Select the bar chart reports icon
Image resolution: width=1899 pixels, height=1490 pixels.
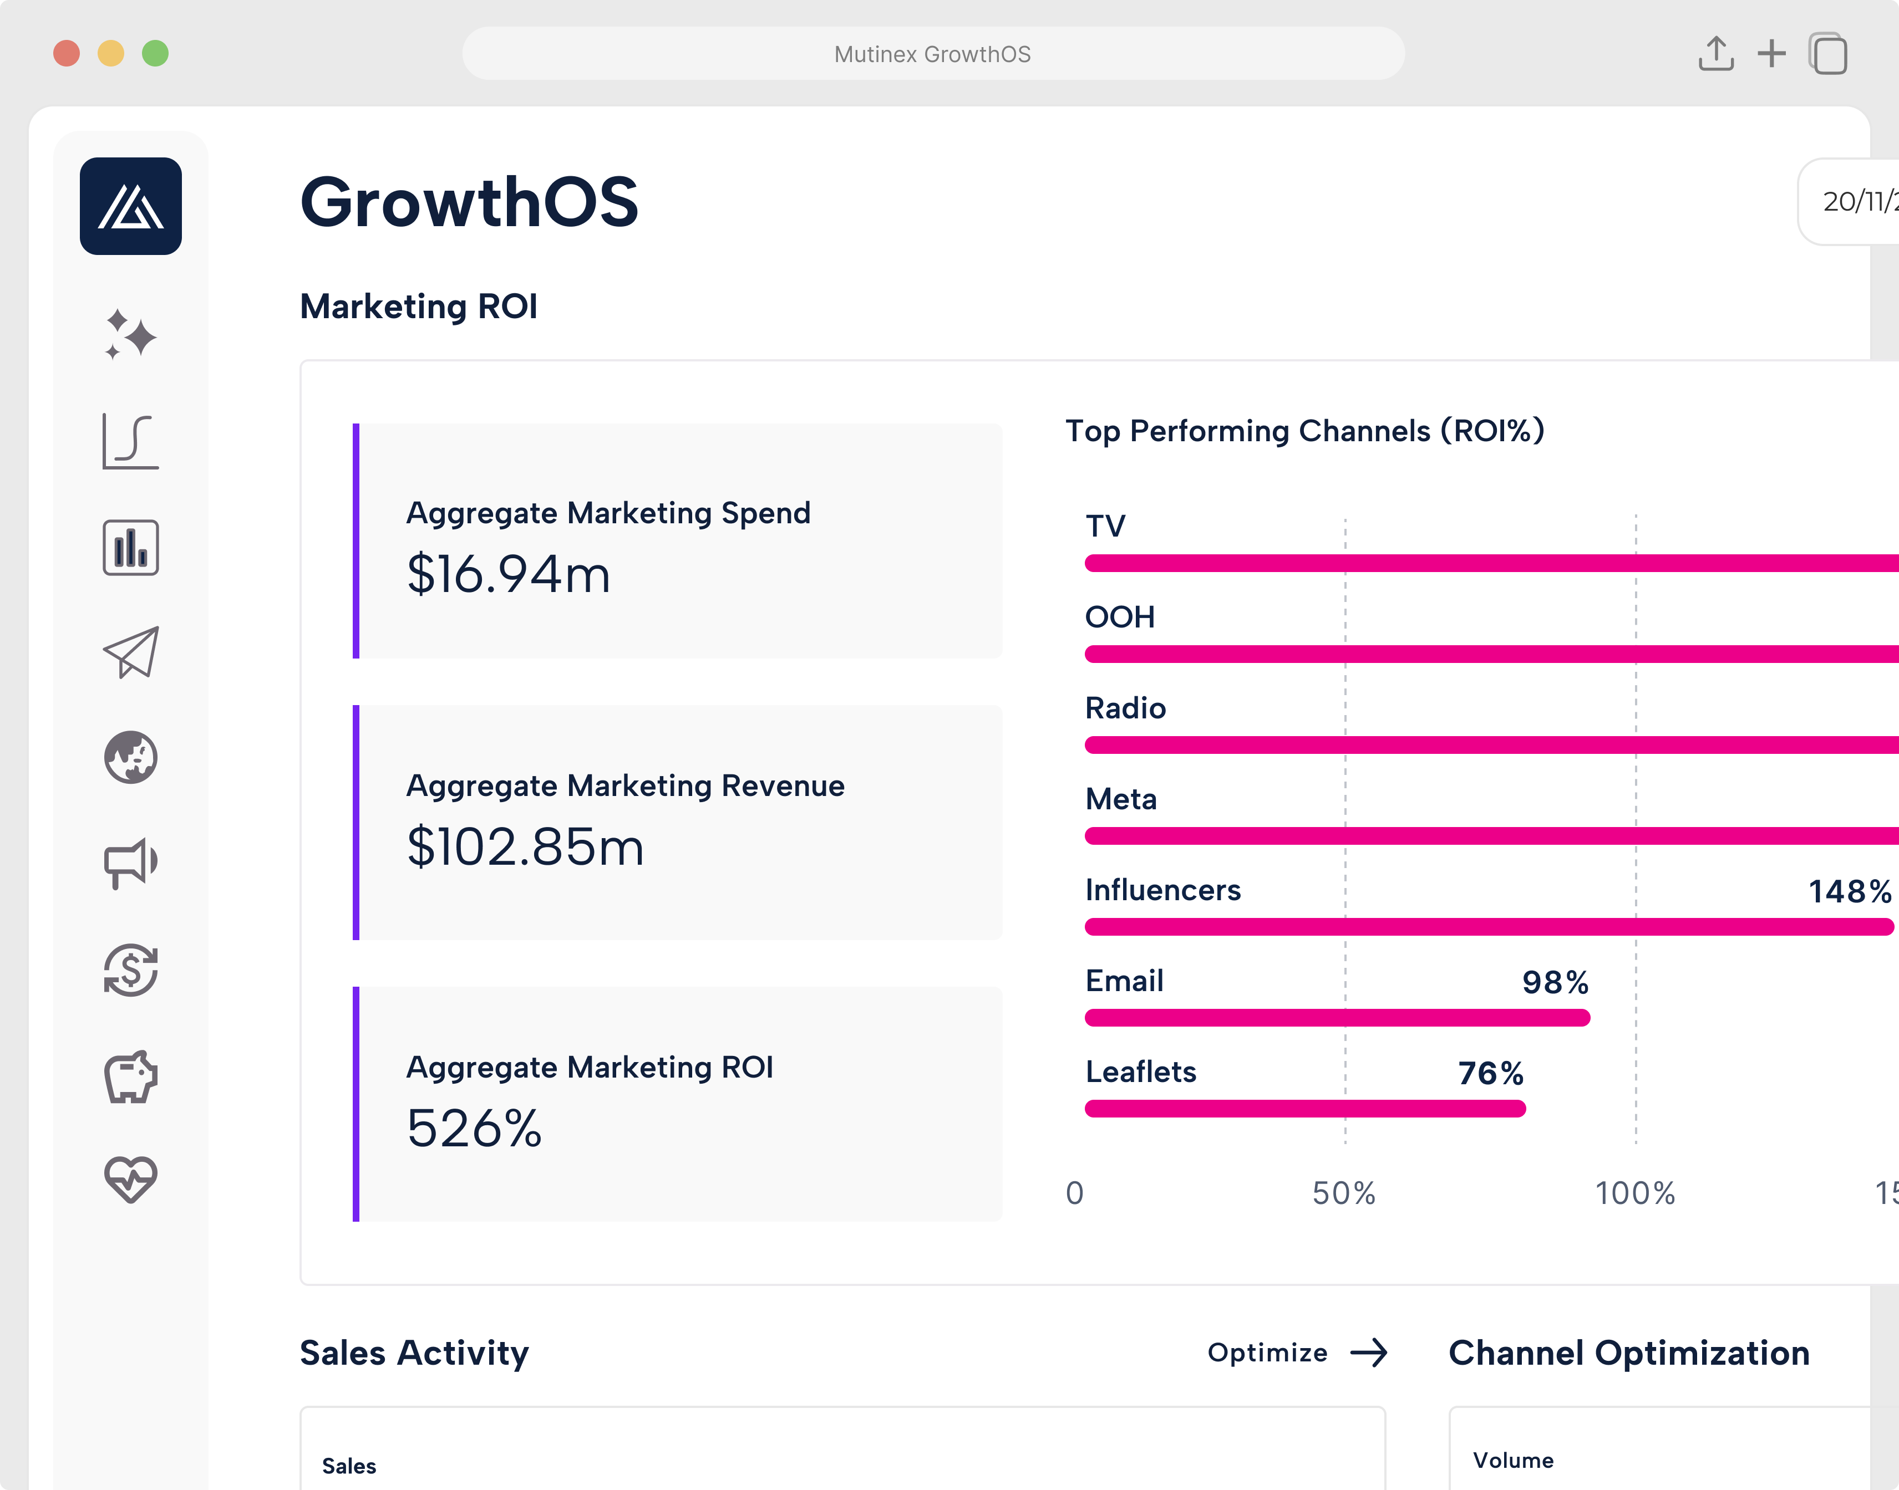pos(131,547)
